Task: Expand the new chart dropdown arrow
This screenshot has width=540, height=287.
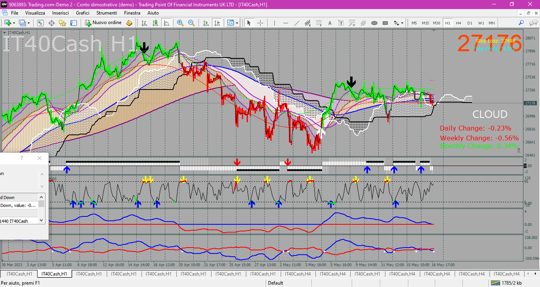Action: [x=14, y=23]
